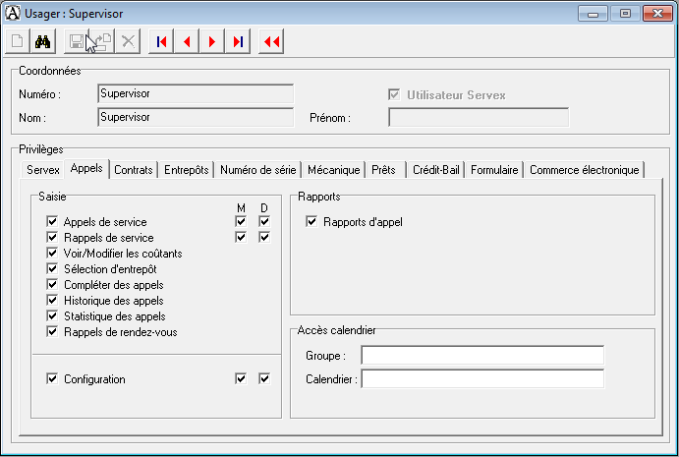Click the Delete X icon in toolbar
The height and width of the screenshot is (457, 679).
tap(128, 41)
